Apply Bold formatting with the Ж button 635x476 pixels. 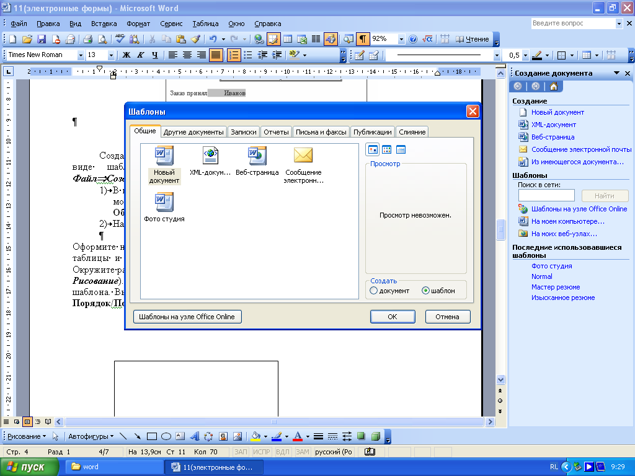tap(127, 55)
